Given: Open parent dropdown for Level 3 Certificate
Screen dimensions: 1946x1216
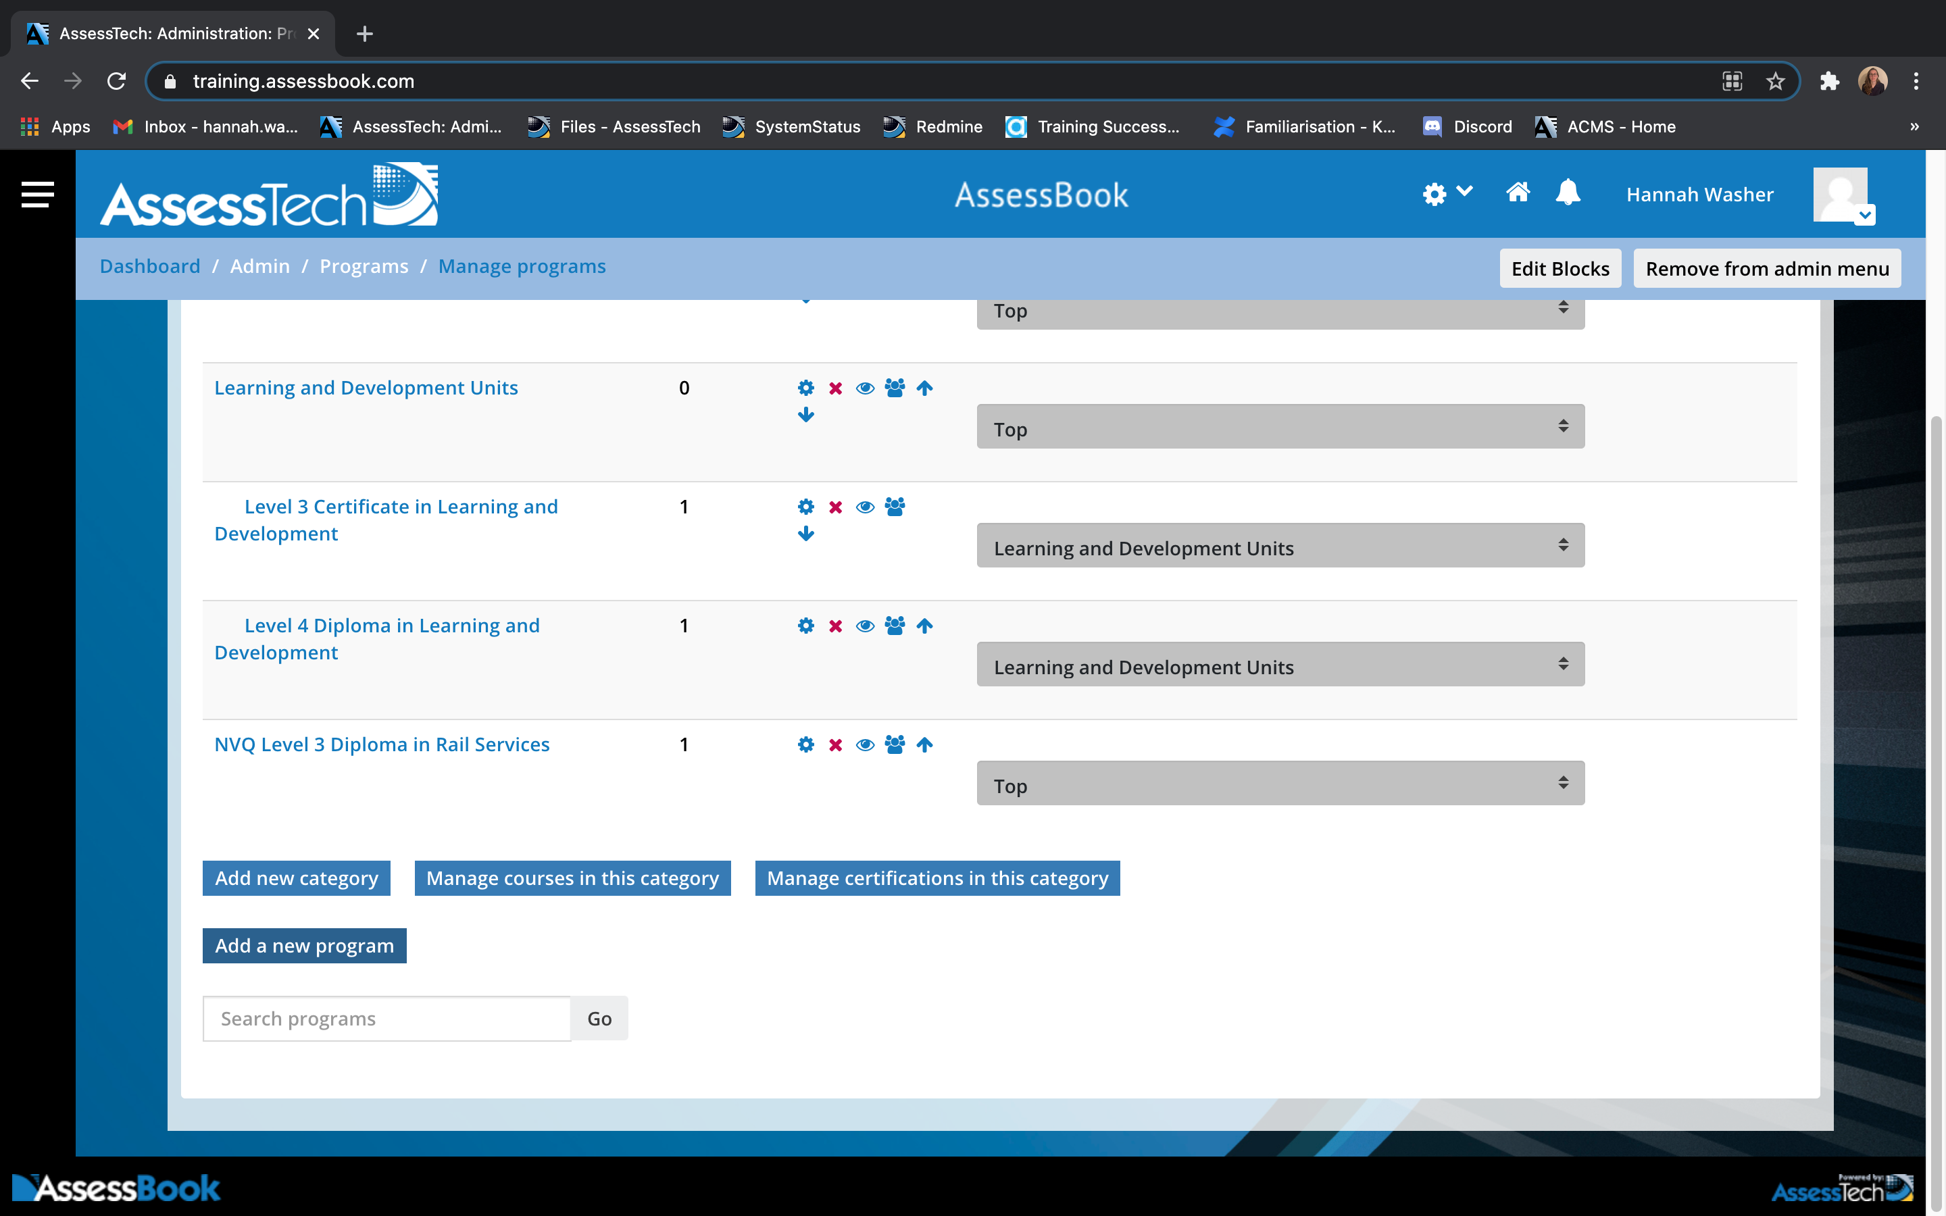Looking at the screenshot, I should tap(1280, 545).
